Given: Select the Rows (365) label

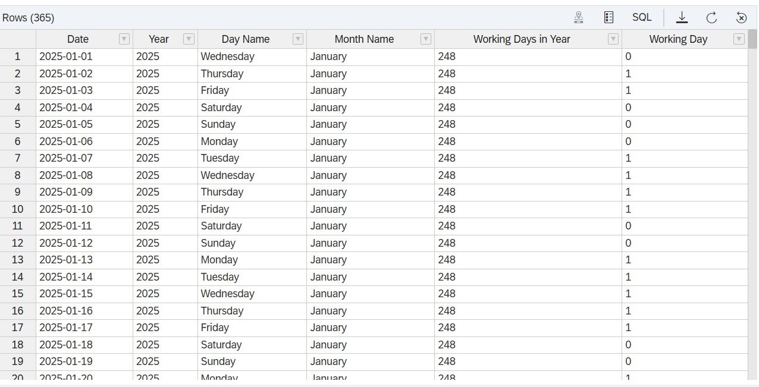Looking at the screenshot, I should [x=28, y=17].
